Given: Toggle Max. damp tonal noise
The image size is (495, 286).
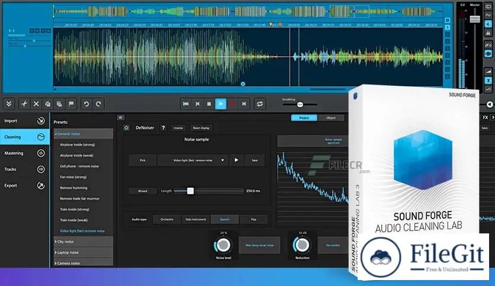Looking at the screenshot, I should click(259, 245).
